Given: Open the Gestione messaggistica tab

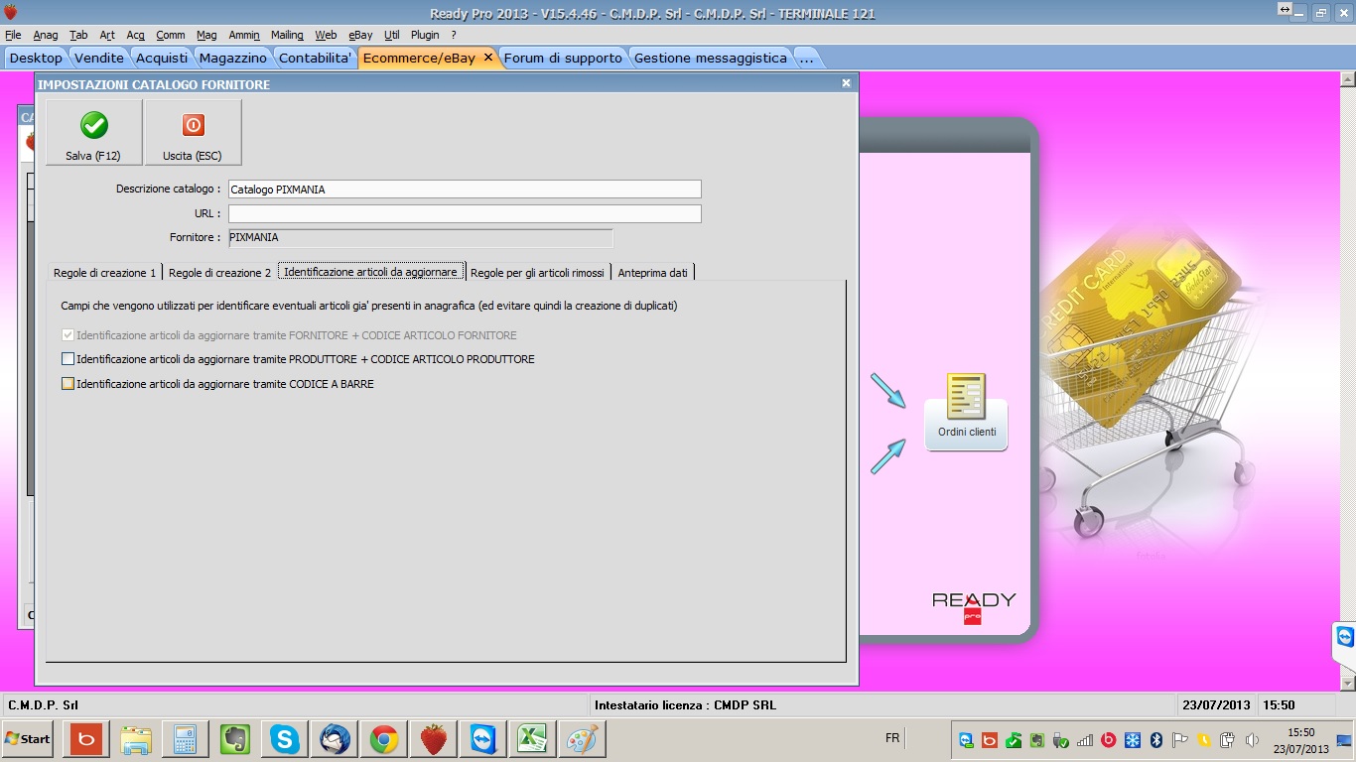Looking at the screenshot, I should pyautogui.click(x=711, y=58).
